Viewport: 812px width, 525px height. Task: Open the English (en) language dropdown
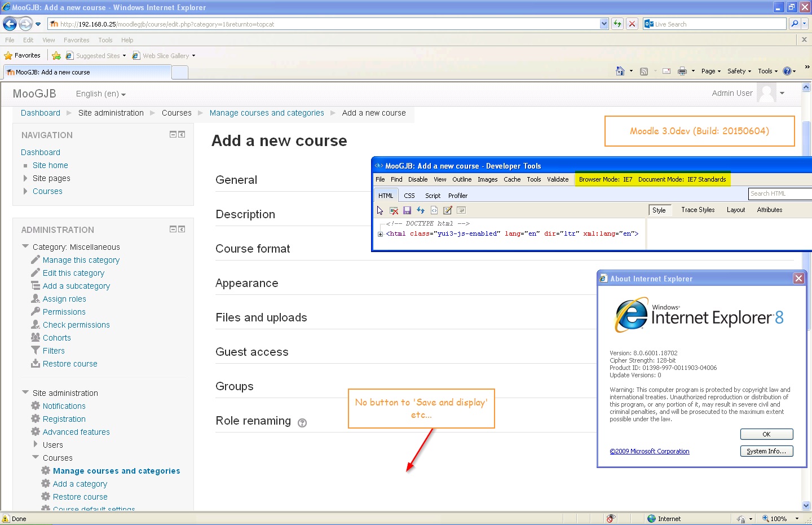[x=101, y=94]
